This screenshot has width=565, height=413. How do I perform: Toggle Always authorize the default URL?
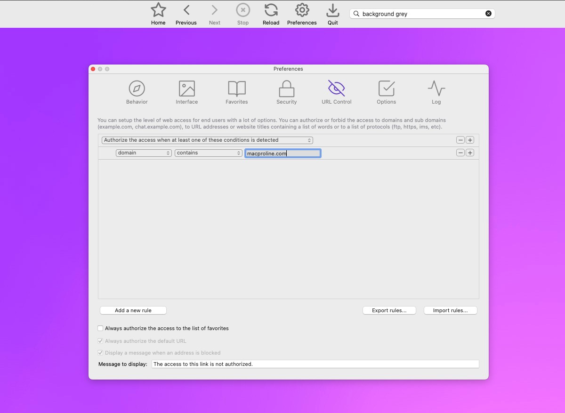pyautogui.click(x=100, y=341)
